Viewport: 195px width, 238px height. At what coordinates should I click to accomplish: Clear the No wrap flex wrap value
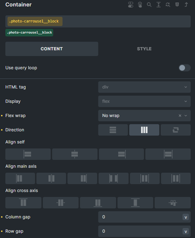(180, 116)
